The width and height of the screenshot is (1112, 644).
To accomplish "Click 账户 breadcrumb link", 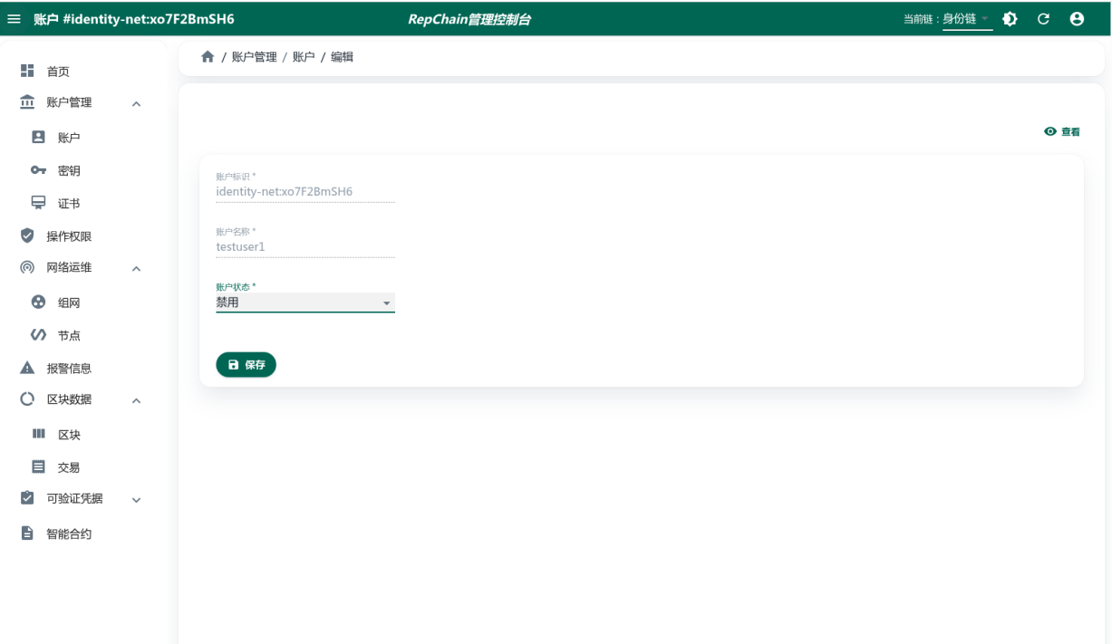I will [304, 57].
